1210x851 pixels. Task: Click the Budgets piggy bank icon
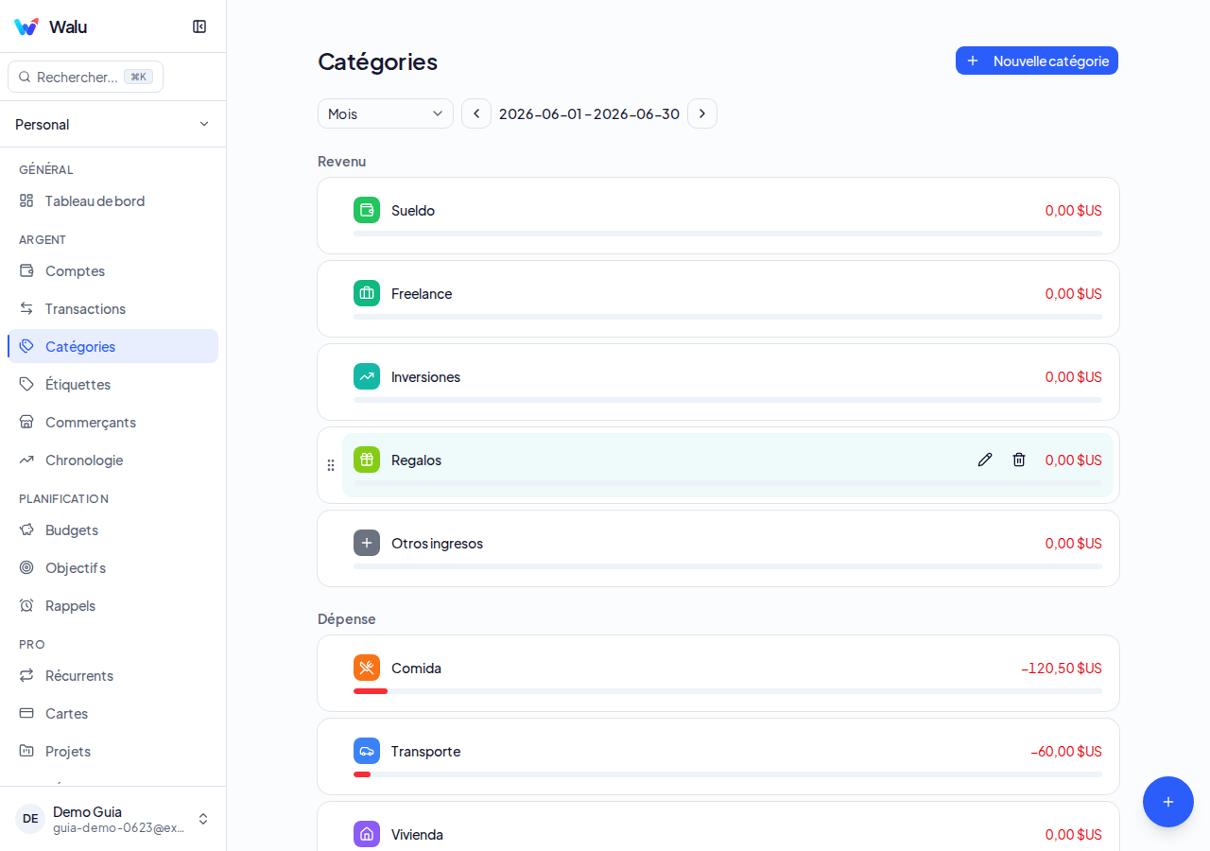coord(26,530)
